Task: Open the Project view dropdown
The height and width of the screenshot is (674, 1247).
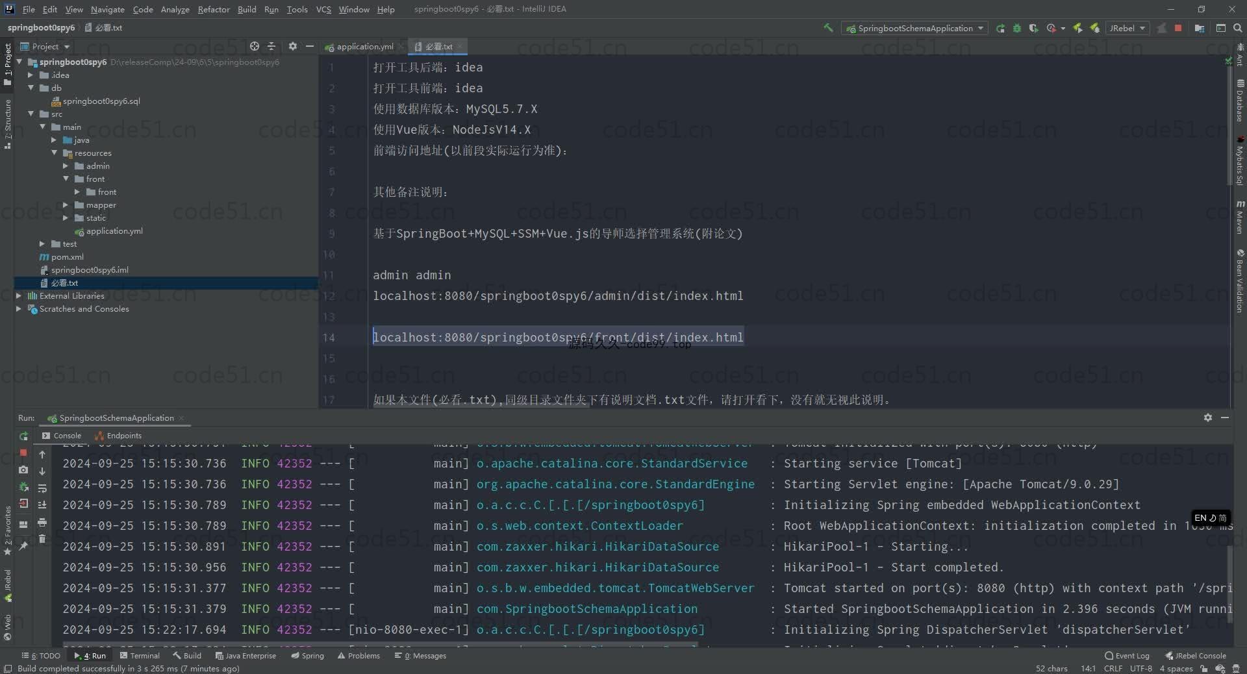Action: (45, 46)
